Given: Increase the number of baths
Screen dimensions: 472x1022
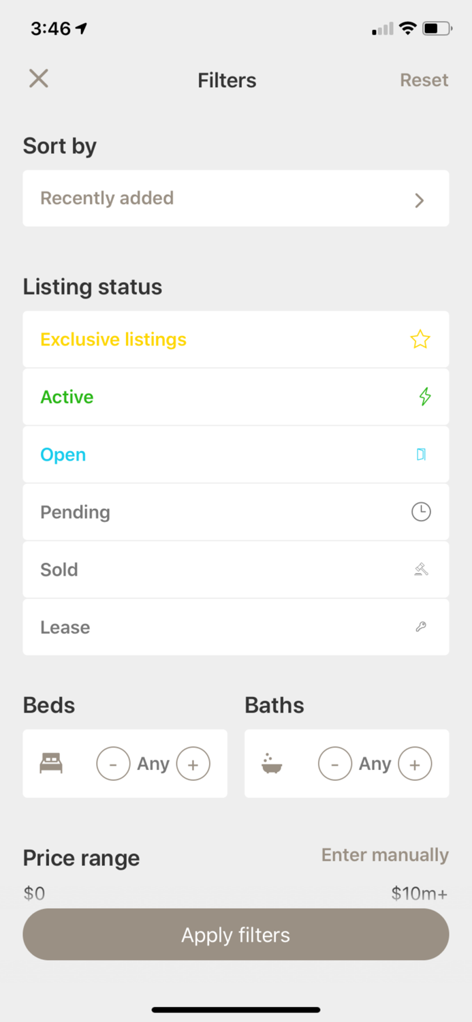Looking at the screenshot, I should click(x=415, y=764).
